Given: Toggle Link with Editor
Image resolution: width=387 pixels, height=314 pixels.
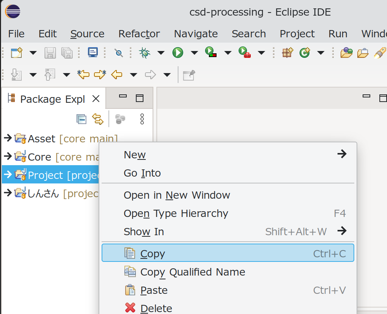Looking at the screenshot, I should tap(98, 119).
